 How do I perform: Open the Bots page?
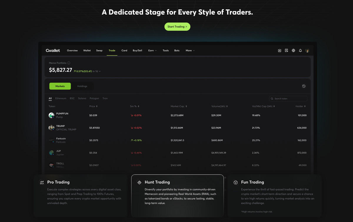tap(177, 51)
